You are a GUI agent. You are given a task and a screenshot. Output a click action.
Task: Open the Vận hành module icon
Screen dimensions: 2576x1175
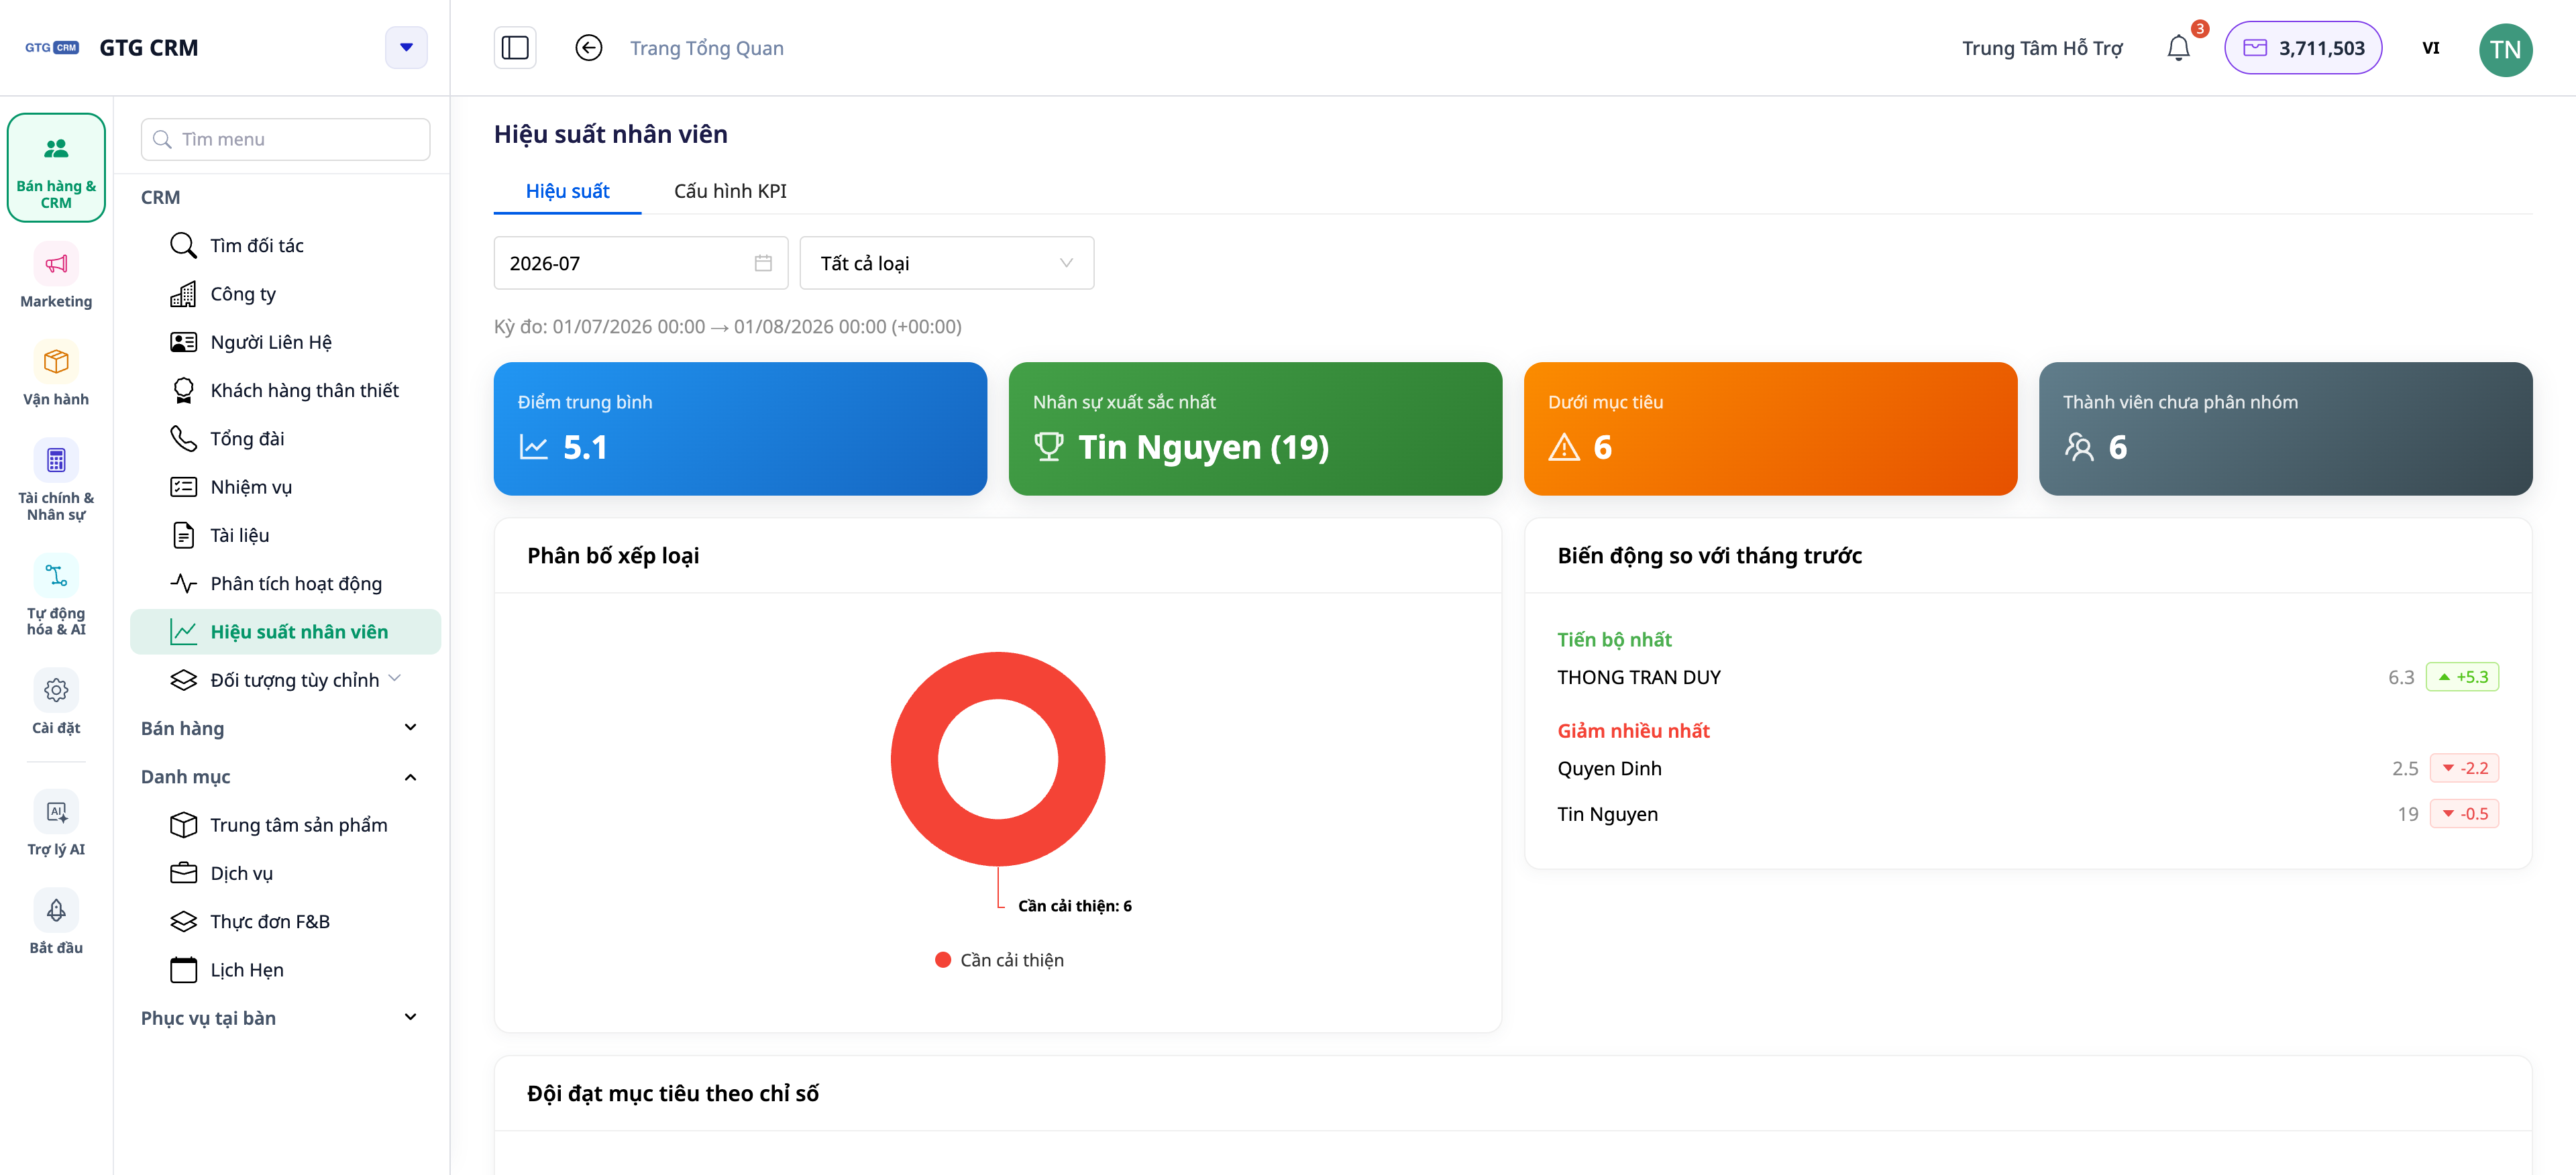[56, 361]
